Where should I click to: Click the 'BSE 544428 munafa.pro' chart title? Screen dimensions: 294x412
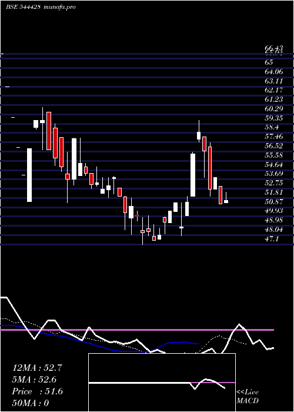click(x=41, y=7)
